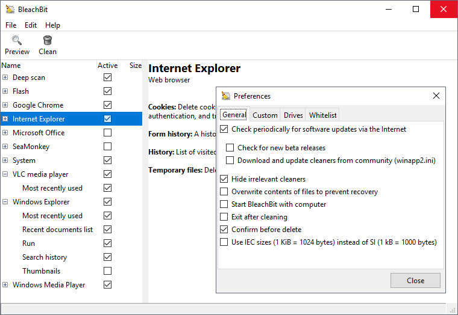Click the Active column header
The image size is (458, 315).
(107, 66)
